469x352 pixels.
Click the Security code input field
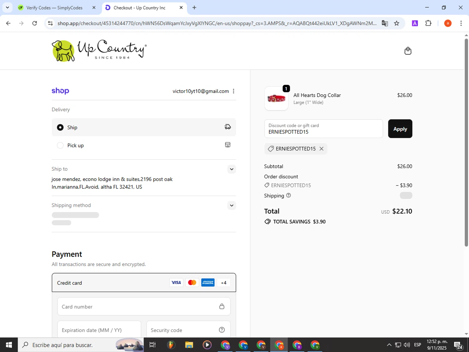click(x=188, y=330)
